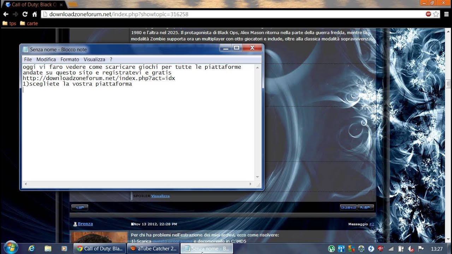Open Chrome's main menu button

click(446, 14)
